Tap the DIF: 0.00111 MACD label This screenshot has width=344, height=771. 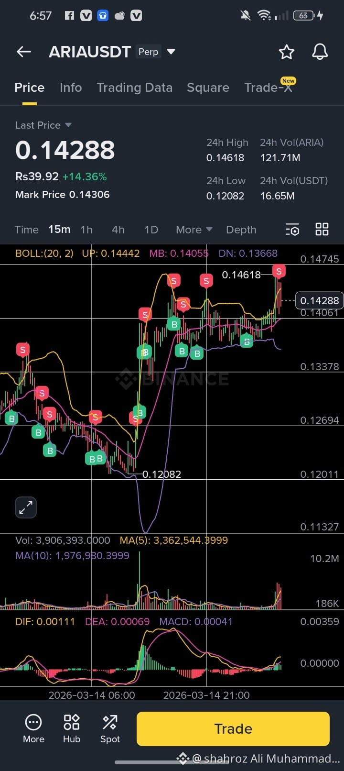45,621
